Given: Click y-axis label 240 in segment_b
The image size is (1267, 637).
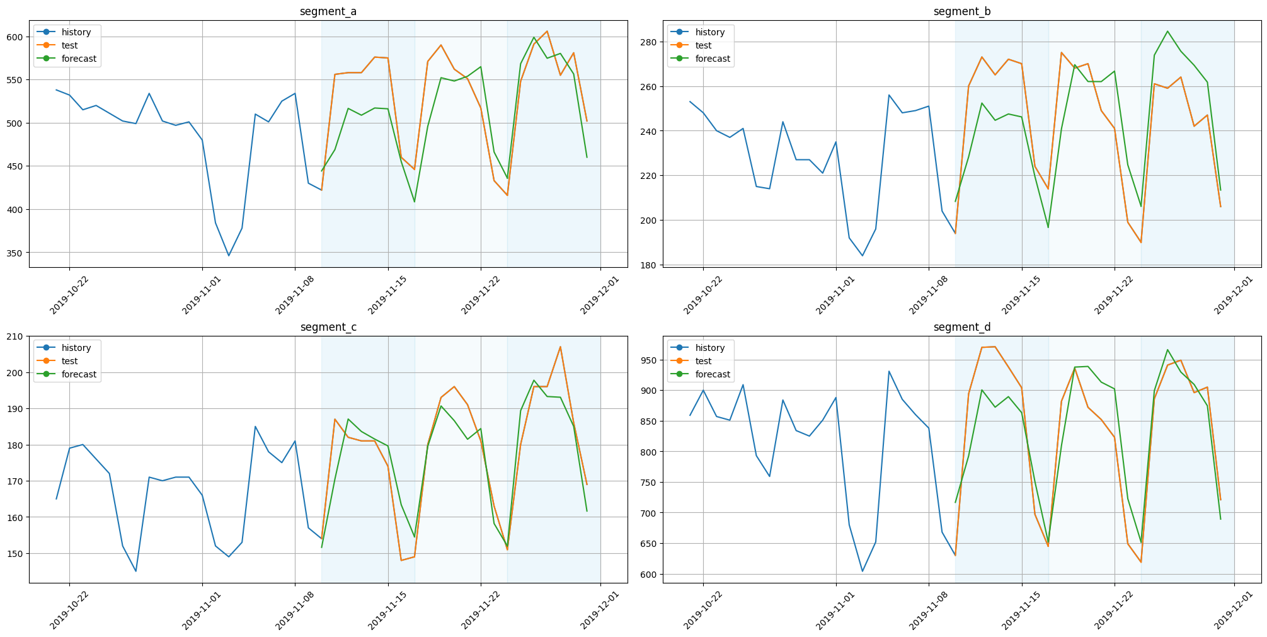Looking at the screenshot, I should pos(650,132).
